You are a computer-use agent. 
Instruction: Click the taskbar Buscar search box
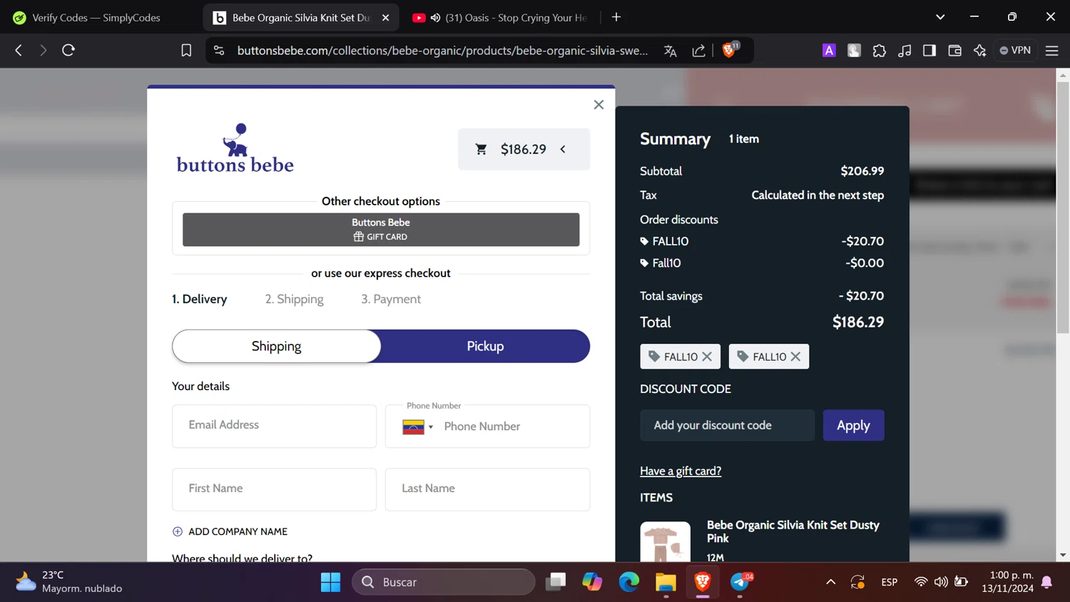point(443,582)
